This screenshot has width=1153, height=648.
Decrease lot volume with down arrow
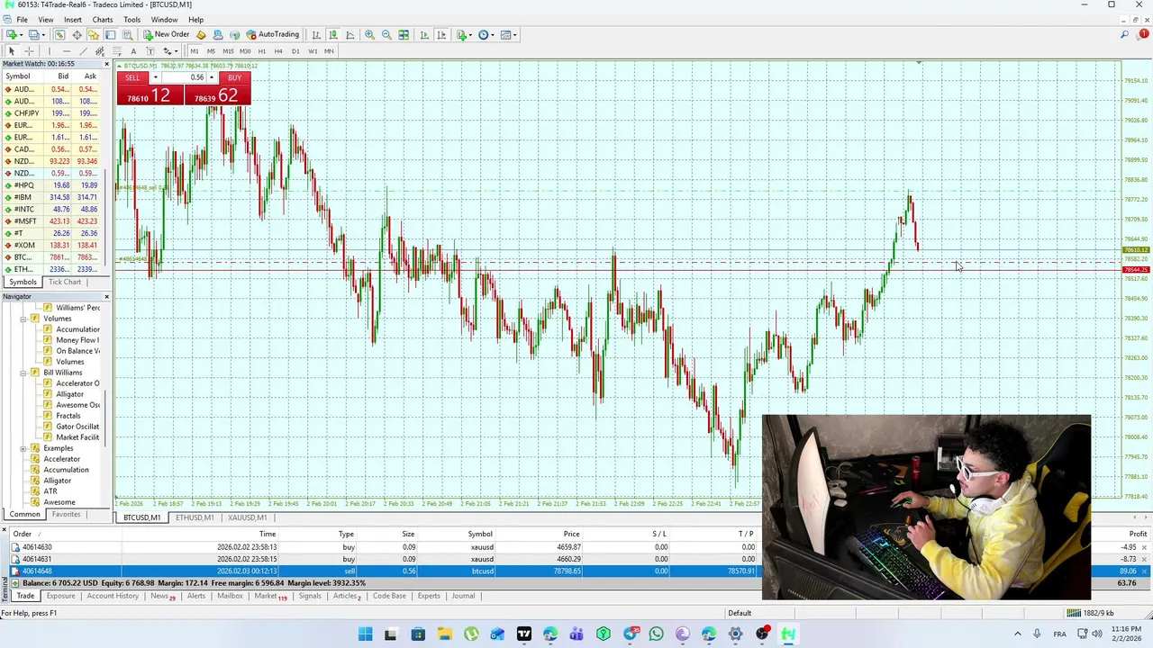click(155, 78)
